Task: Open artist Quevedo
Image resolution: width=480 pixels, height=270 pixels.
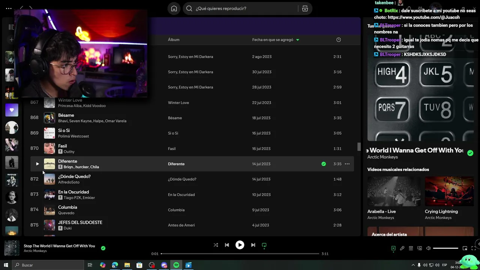Action: tap(66, 213)
